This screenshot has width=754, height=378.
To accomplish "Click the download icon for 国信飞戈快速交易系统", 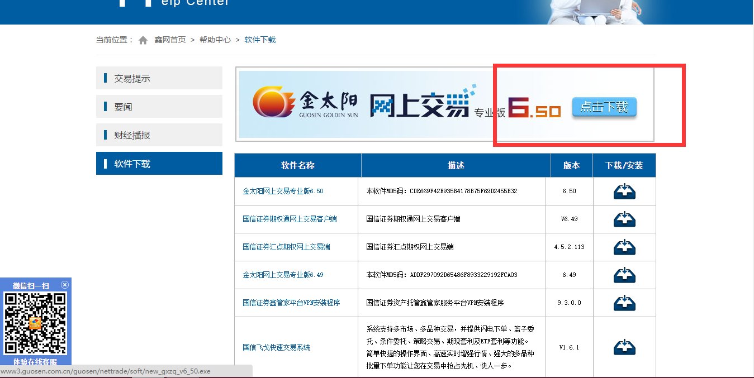I will point(624,346).
